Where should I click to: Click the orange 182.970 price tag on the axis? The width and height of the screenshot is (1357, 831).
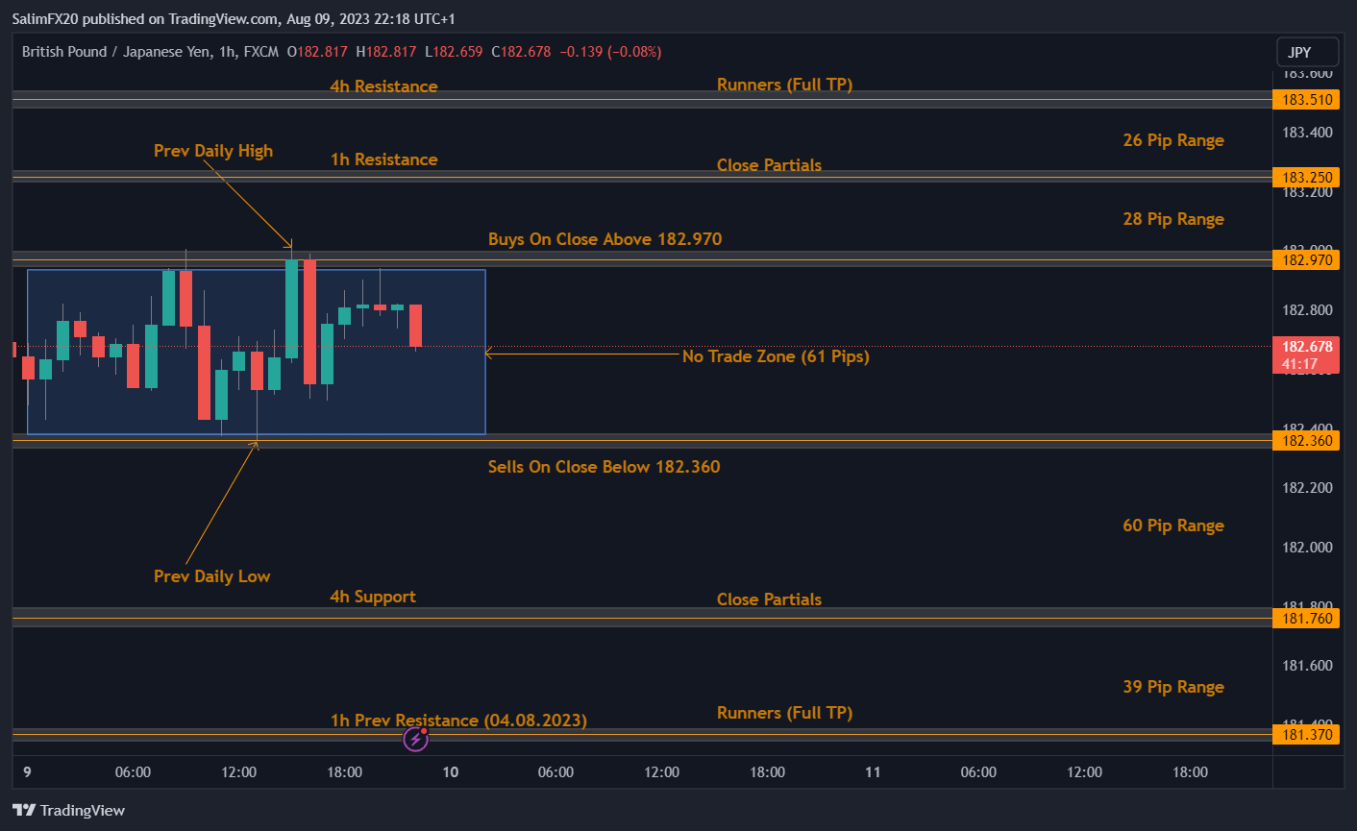1305,259
